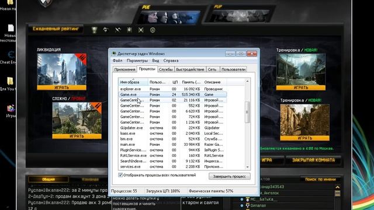Click the second icon beside the trophy
Screen dimensions: 374x210
pyautogui.click(x=106, y=30)
